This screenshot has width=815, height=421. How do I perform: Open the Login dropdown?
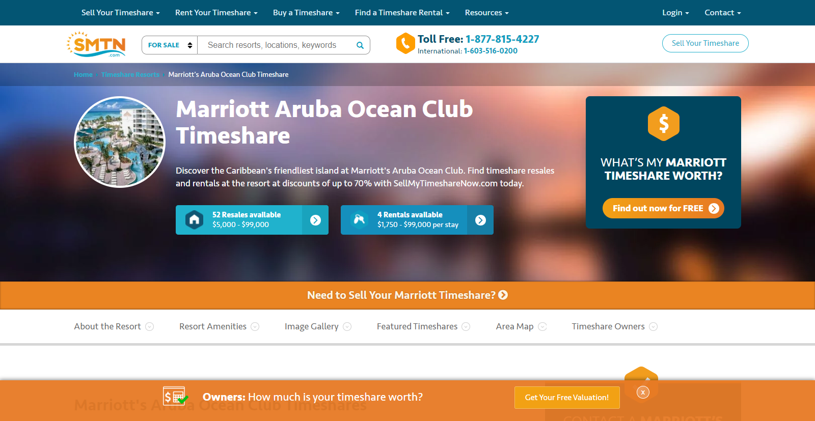click(x=675, y=13)
